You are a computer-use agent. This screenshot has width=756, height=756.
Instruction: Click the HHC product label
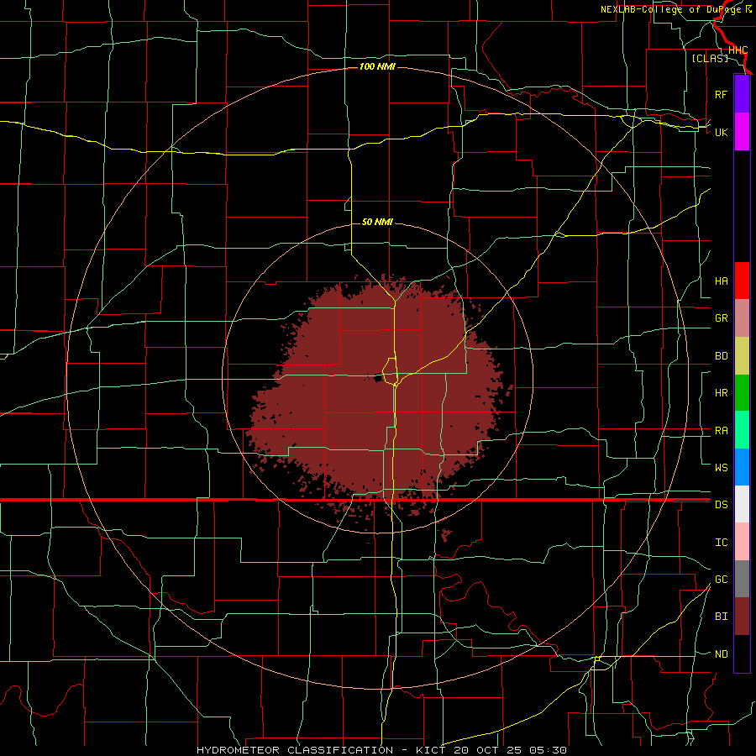click(738, 50)
